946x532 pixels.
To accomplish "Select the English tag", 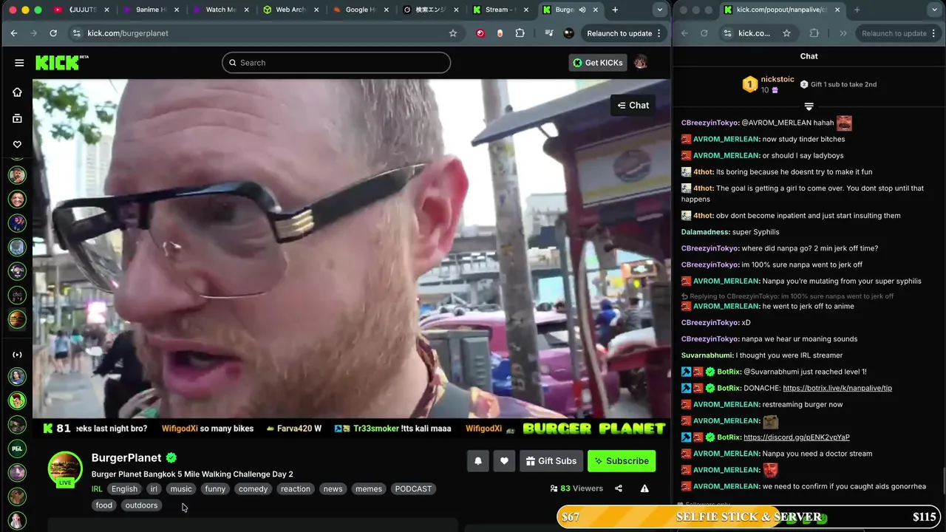I will pos(124,489).
